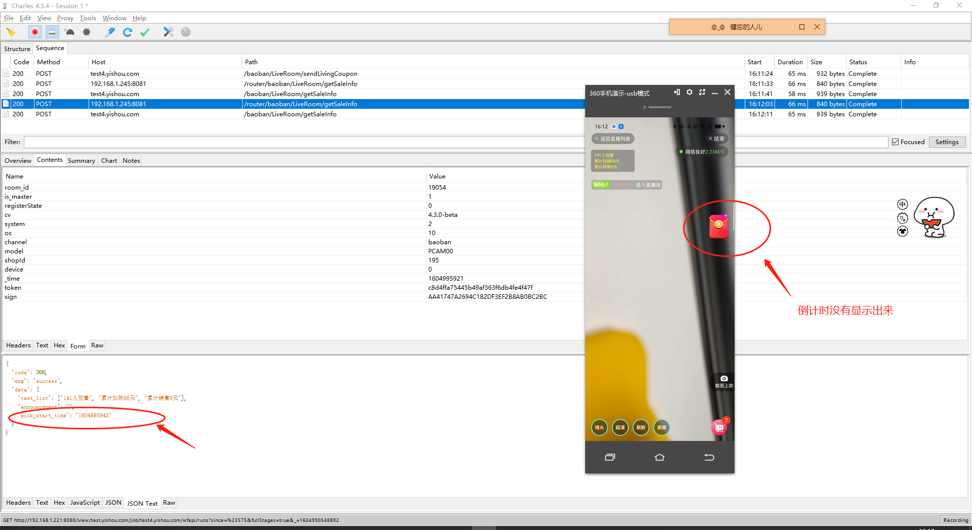This screenshot has width=972, height=530.
Task: Toggle the red record button in toolbar
Action: click(35, 32)
